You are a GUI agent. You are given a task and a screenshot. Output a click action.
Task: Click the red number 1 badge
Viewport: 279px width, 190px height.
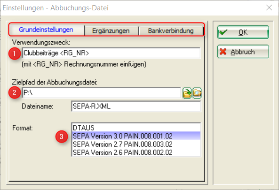click(15, 53)
